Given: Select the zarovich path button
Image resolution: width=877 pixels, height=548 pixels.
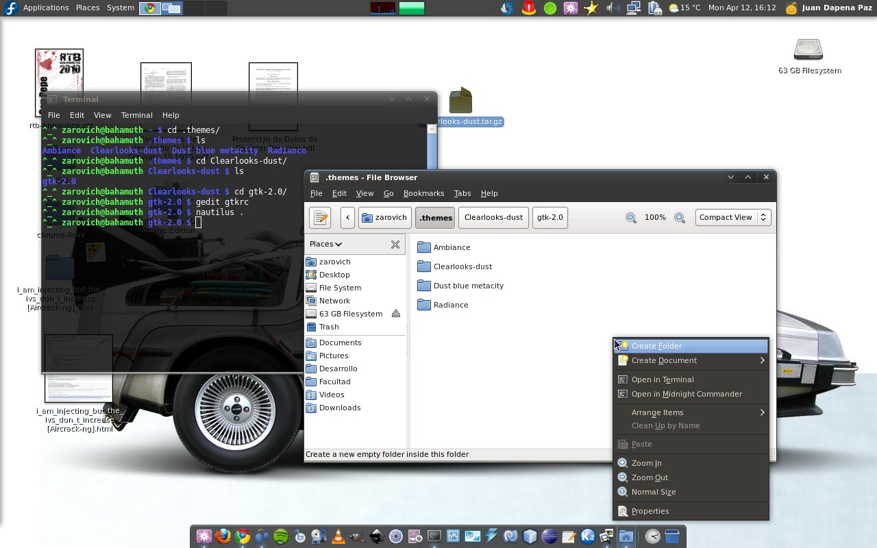Looking at the screenshot, I should point(384,218).
